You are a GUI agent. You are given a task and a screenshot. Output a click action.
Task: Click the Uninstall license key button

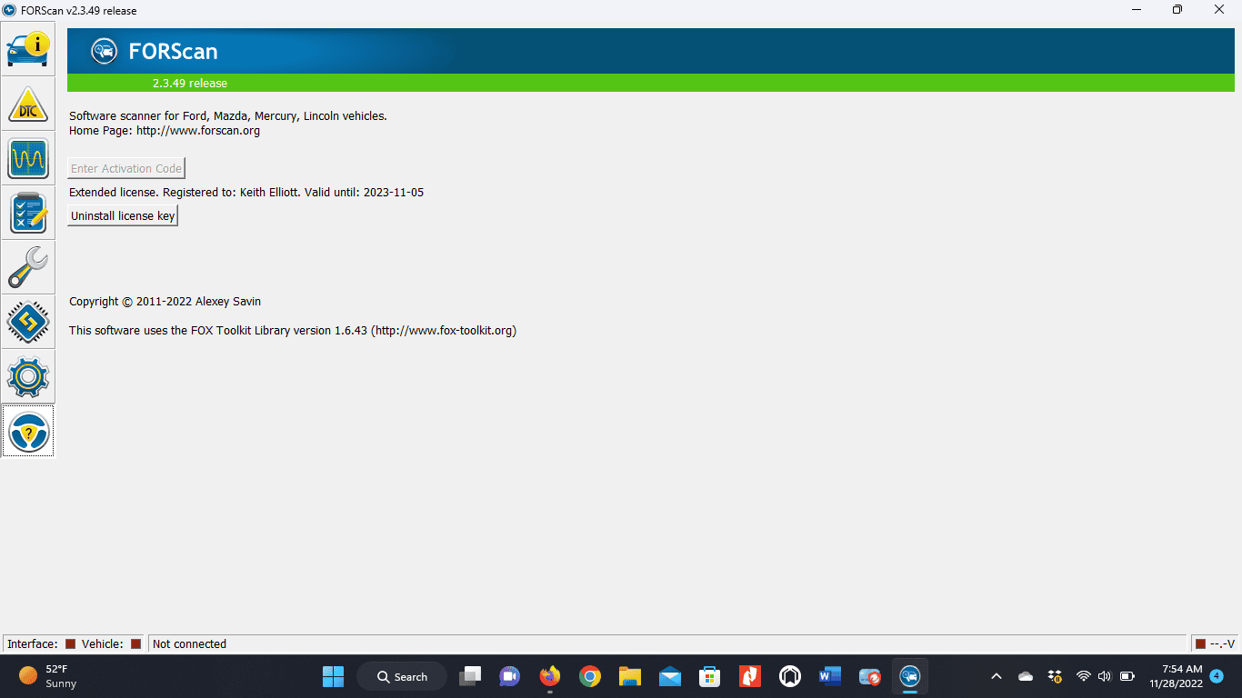click(123, 215)
